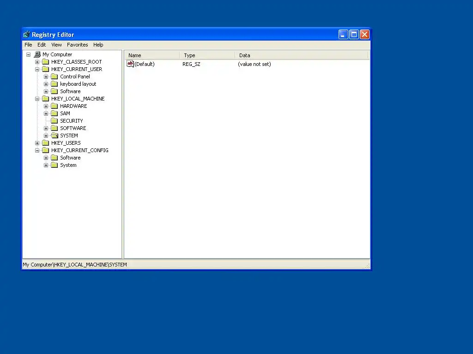Minimize the Registry Editor window
Image resolution: width=473 pixels, height=354 pixels.
point(343,35)
